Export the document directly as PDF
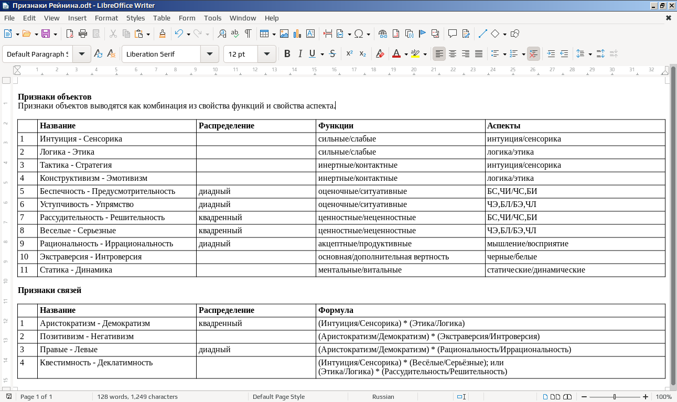Screen dimensions: 677x402 pyautogui.click(x=70, y=34)
